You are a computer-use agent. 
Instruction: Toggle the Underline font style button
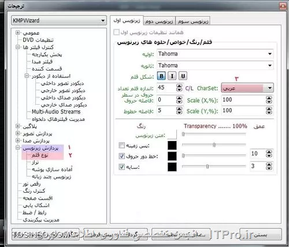[x=183, y=76]
